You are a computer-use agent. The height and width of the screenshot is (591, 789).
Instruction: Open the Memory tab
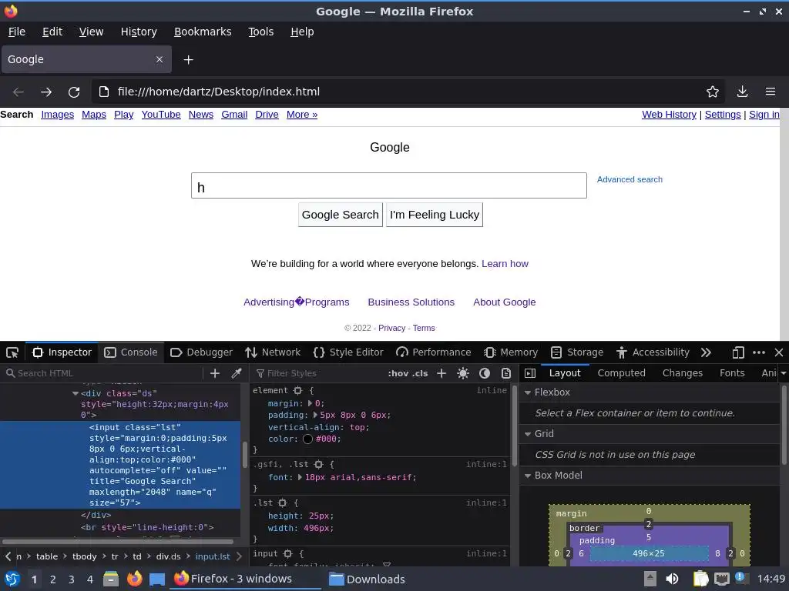(x=511, y=352)
